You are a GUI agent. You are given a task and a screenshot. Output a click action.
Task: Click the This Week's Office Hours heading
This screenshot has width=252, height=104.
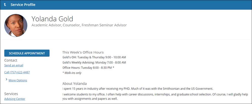tap(83, 52)
